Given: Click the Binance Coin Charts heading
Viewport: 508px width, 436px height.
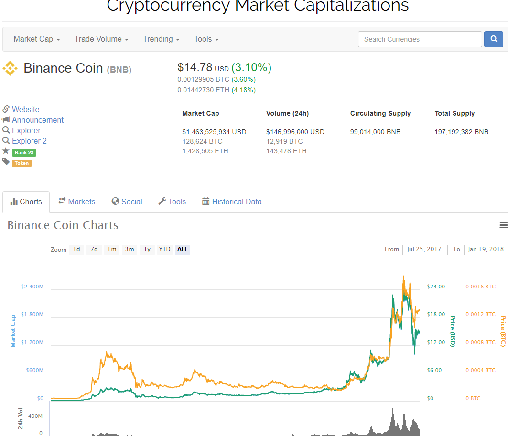Looking at the screenshot, I should pos(63,225).
